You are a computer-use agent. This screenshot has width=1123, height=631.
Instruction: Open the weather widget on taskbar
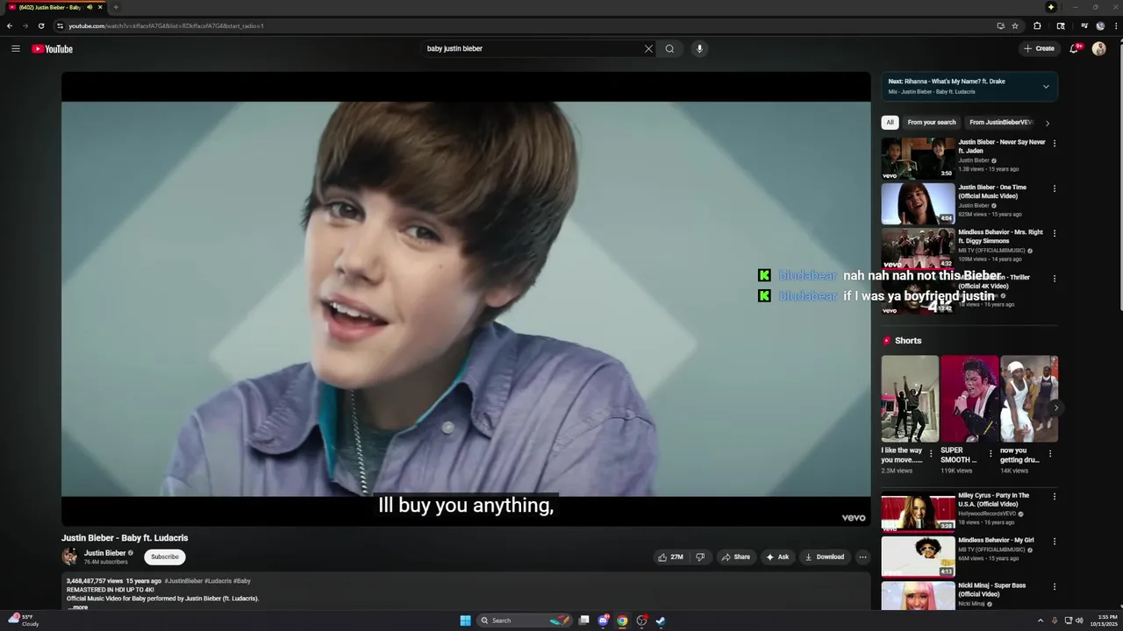click(23, 620)
